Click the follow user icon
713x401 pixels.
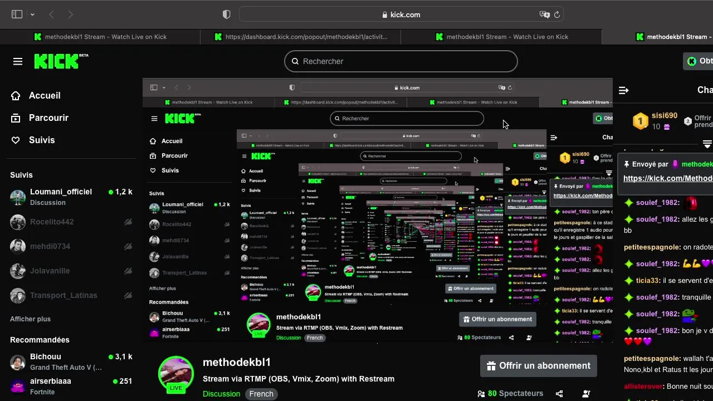pos(586,394)
